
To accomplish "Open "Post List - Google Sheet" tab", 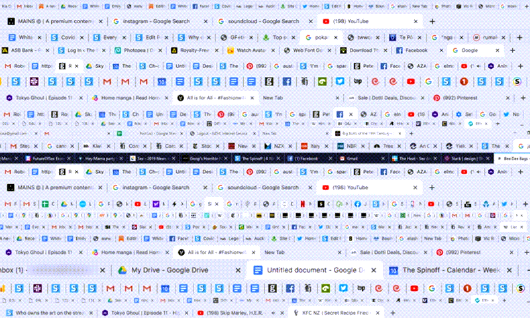I will tap(150, 133).
